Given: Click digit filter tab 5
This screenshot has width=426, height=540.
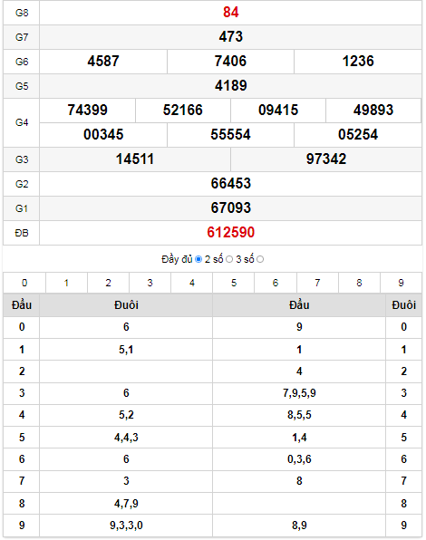Looking at the screenshot, I should 234,283.
